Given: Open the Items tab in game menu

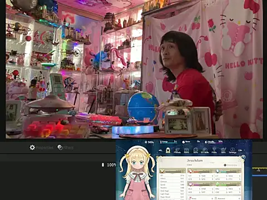Looking at the screenshot, I should pyautogui.click(x=186, y=151).
